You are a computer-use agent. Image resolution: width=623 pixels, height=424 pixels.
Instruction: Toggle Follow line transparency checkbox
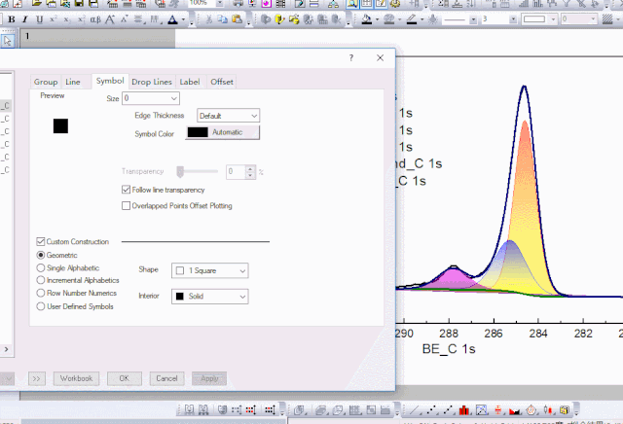click(x=125, y=190)
